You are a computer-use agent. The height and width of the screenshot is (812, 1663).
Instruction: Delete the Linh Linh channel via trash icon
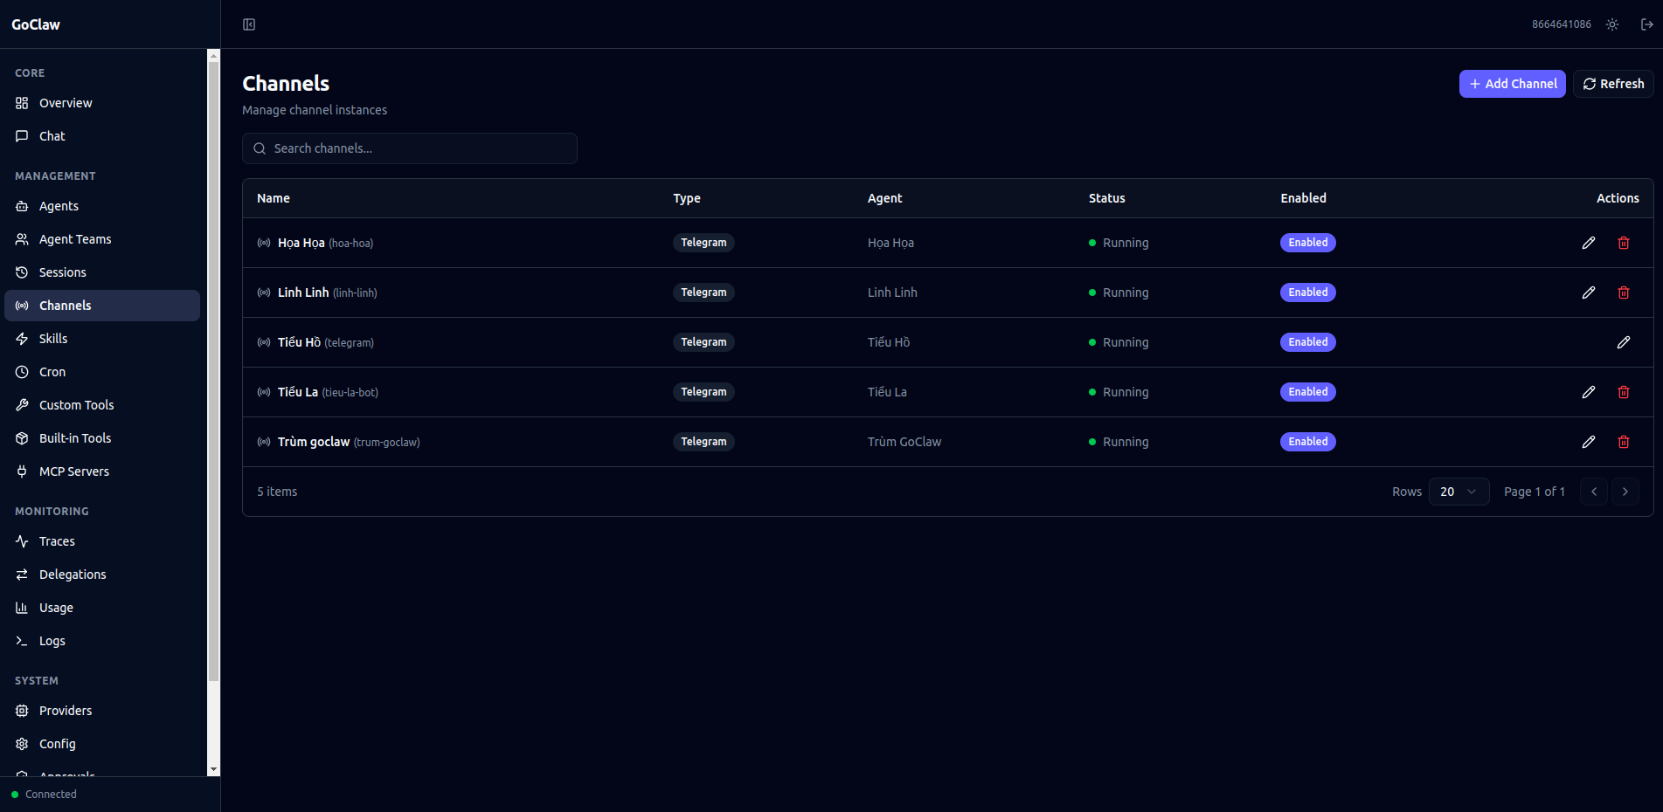pos(1623,292)
